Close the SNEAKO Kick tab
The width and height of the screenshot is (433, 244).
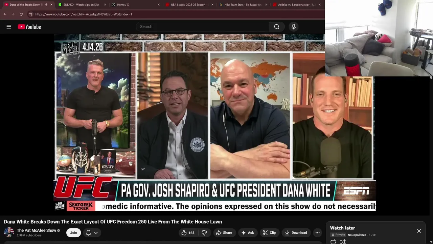[105, 5]
